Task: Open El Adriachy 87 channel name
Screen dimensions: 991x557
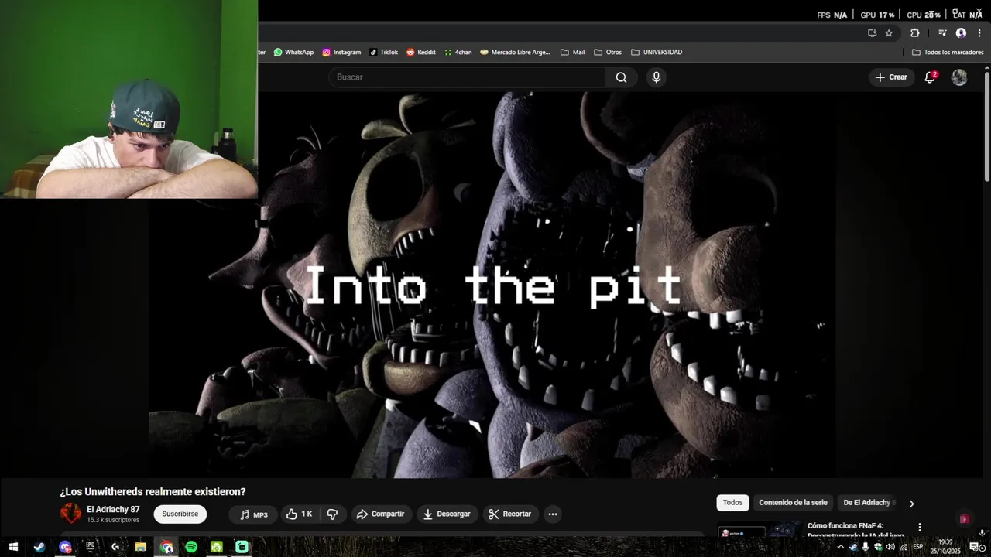Action: [113, 510]
